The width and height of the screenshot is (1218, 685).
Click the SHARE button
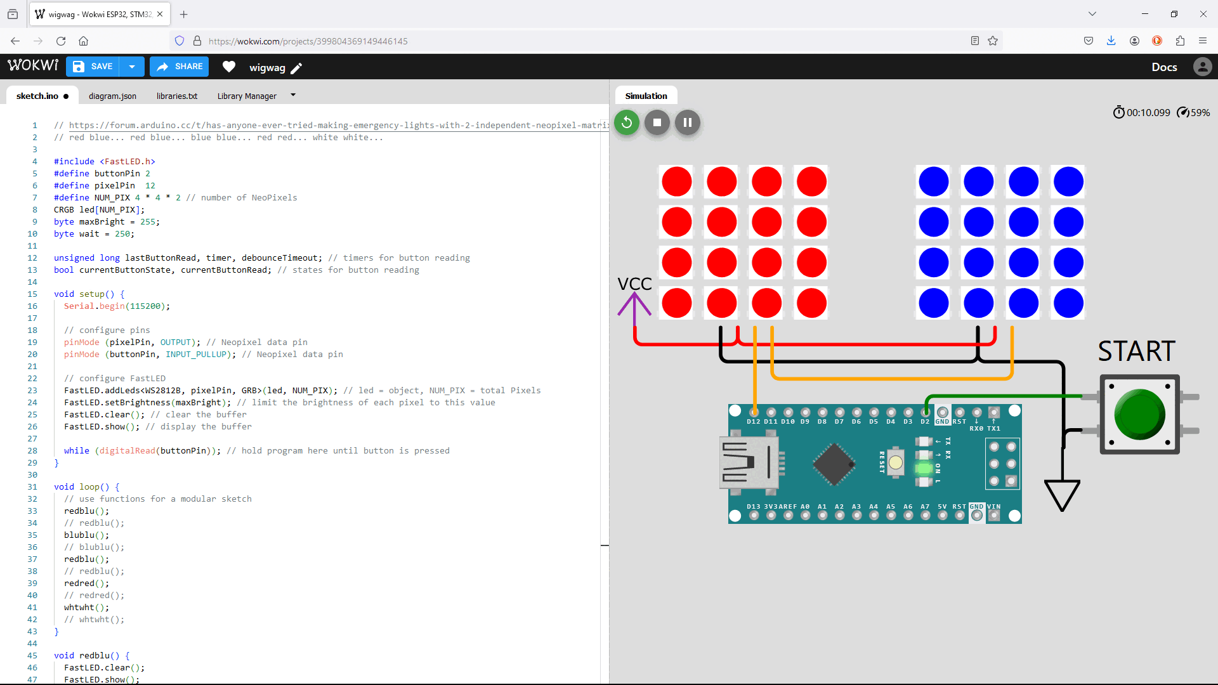coord(179,66)
